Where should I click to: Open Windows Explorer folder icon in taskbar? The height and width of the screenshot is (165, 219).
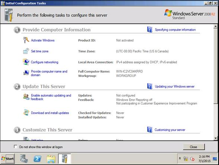51,159
